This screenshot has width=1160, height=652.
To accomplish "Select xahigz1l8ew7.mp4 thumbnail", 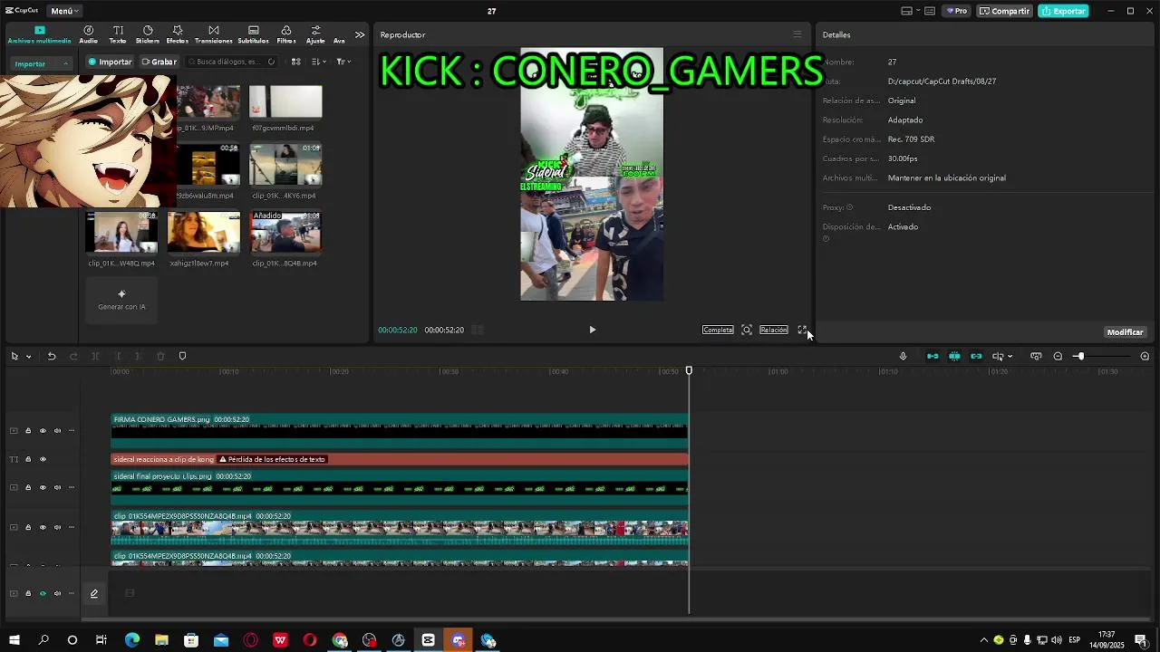I will pos(204,233).
